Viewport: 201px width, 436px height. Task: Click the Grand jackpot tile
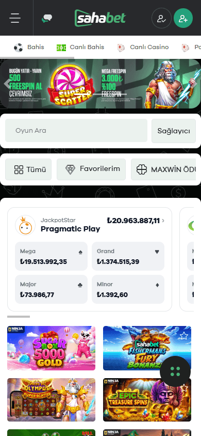[x=128, y=256]
